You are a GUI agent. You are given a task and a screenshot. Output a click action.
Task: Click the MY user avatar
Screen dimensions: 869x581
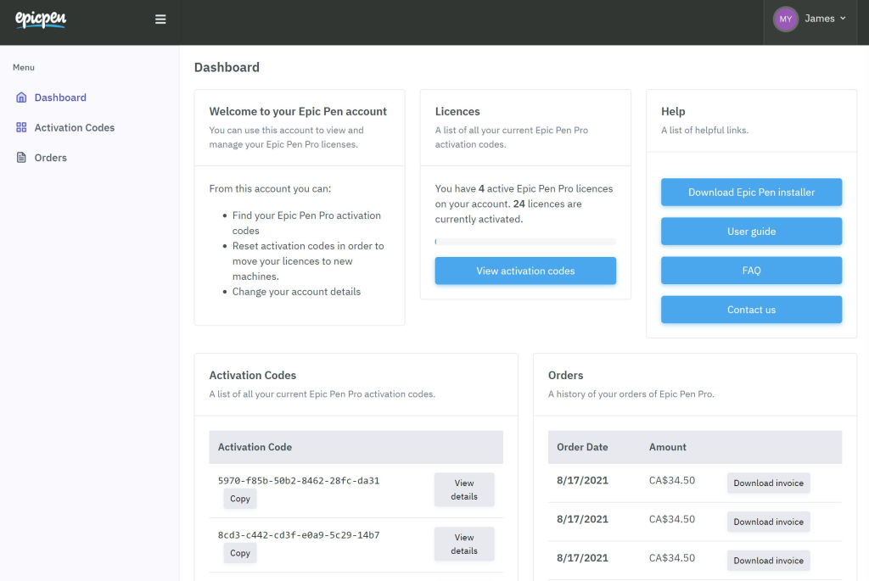coord(785,19)
